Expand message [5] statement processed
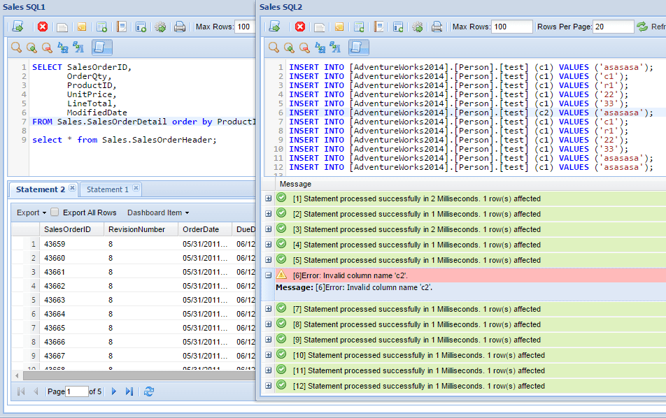Viewport: 666px width, 418px height. [x=268, y=260]
